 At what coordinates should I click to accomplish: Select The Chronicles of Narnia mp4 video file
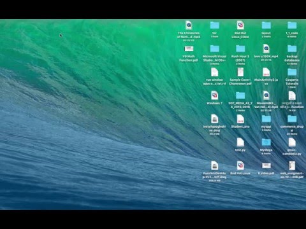tap(189, 25)
